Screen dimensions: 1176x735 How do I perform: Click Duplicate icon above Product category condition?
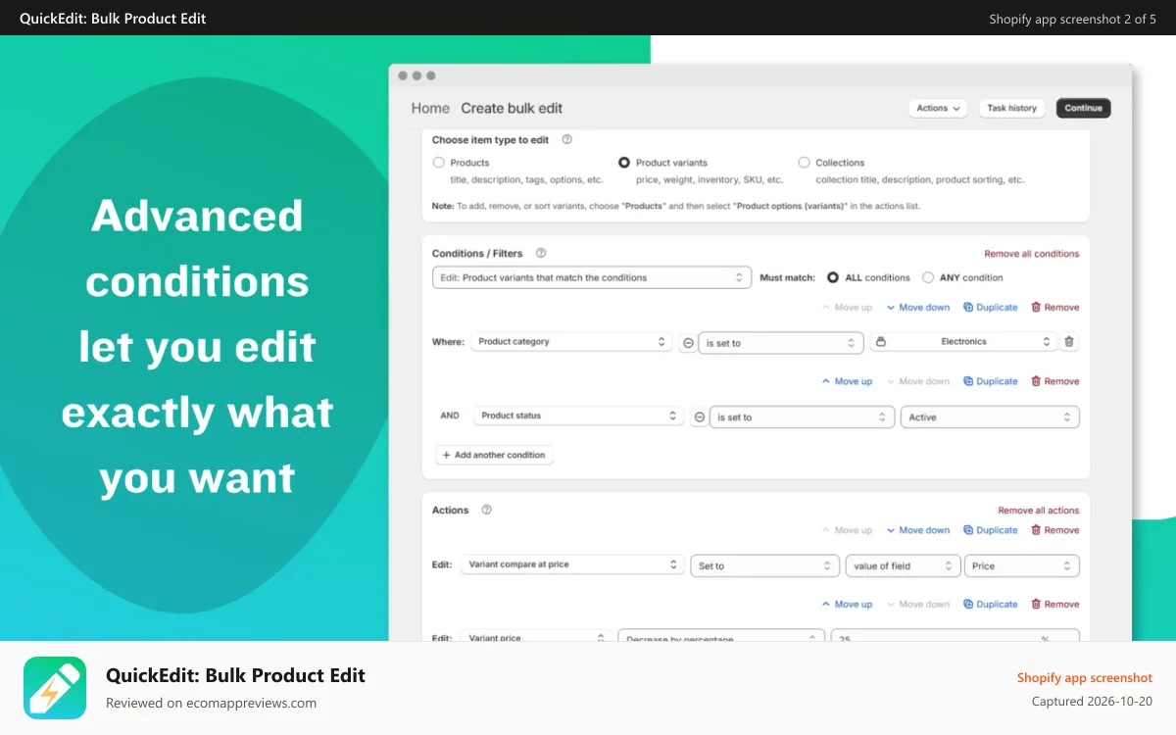968,307
